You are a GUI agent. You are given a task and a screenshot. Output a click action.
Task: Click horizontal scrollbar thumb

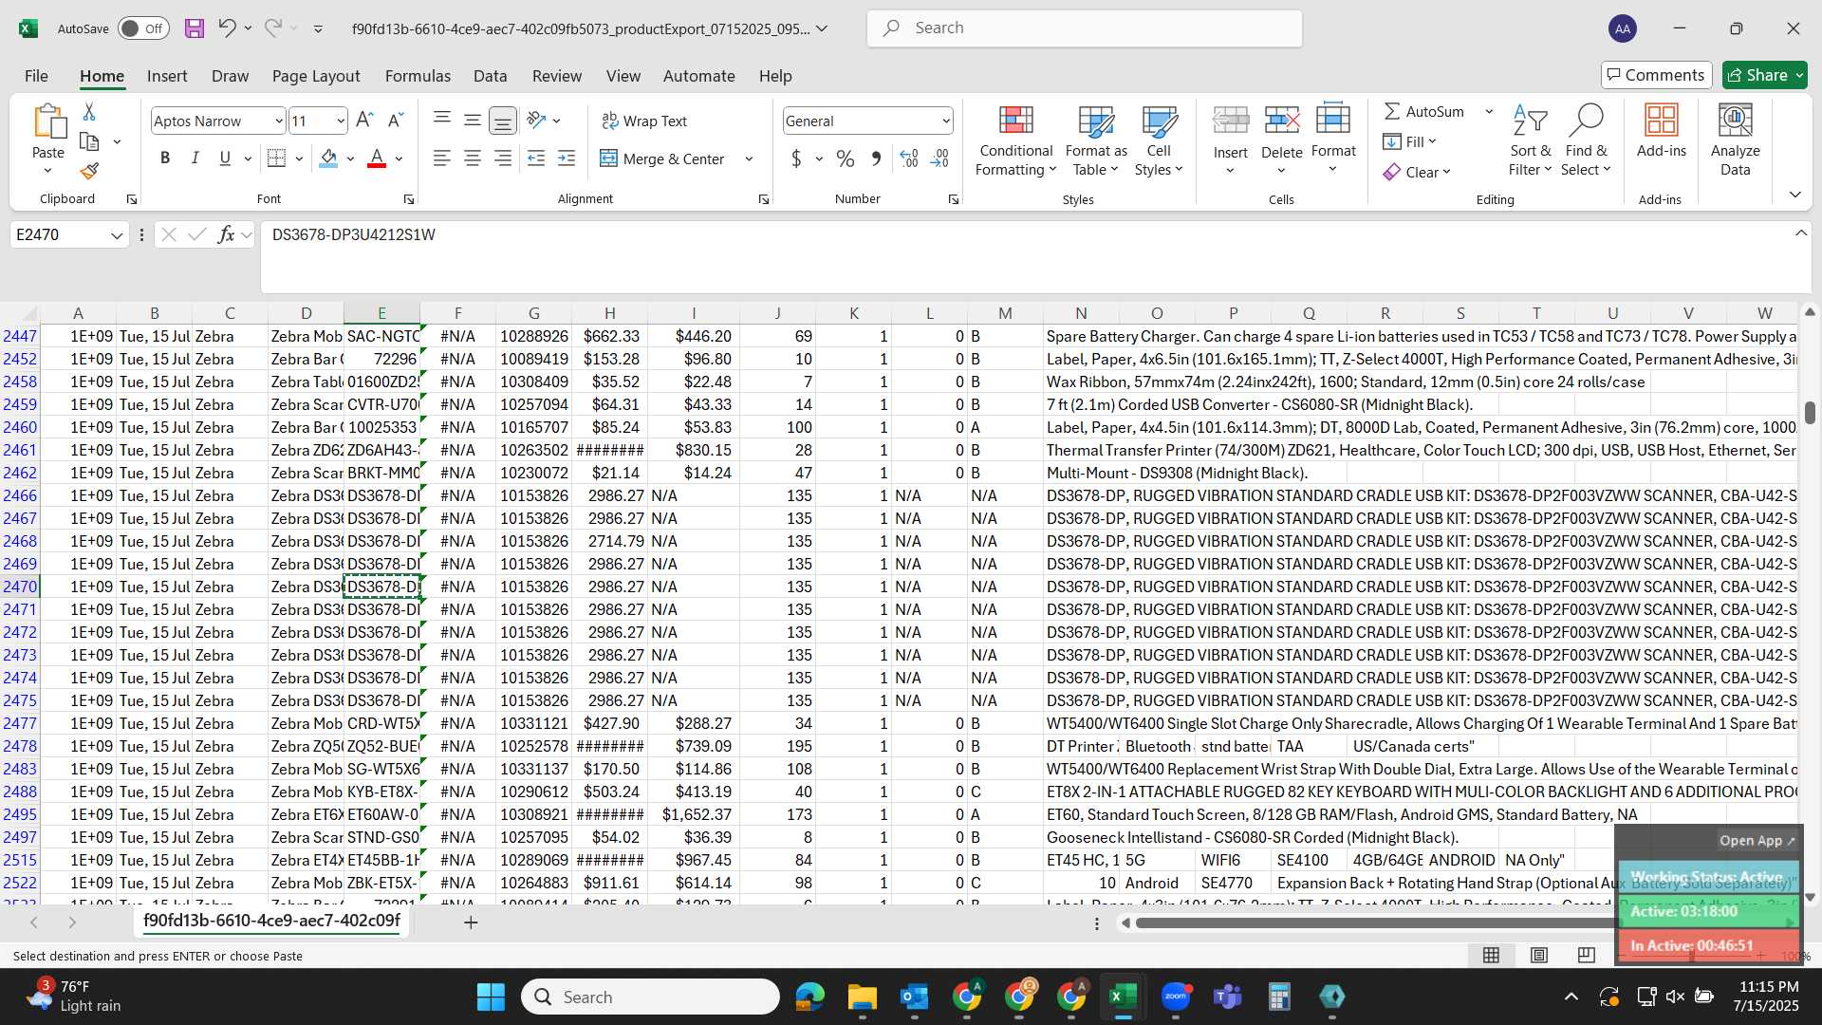1376,922
